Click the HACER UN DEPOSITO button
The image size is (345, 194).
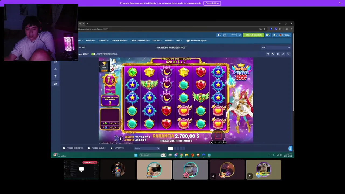click(253, 35)
